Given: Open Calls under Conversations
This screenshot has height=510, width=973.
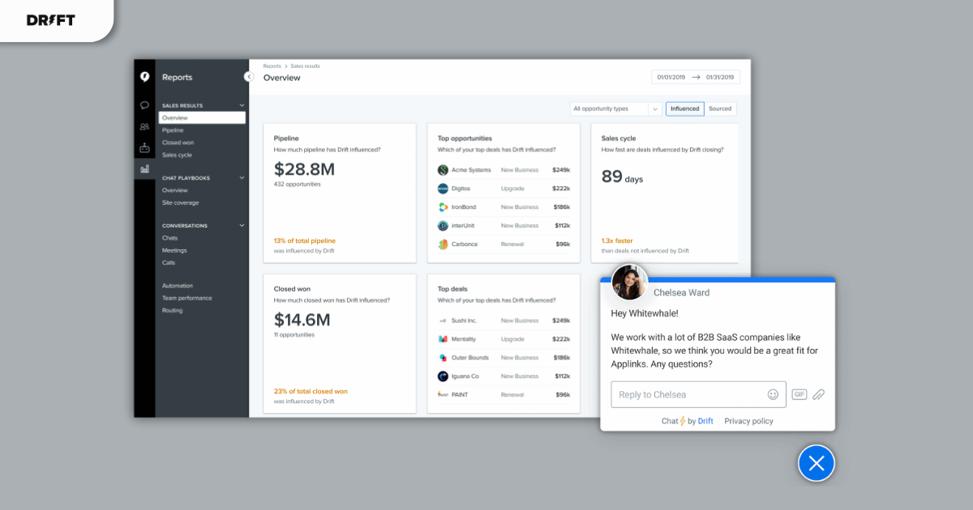Looking at the screenshot, I should coord(169,262).
